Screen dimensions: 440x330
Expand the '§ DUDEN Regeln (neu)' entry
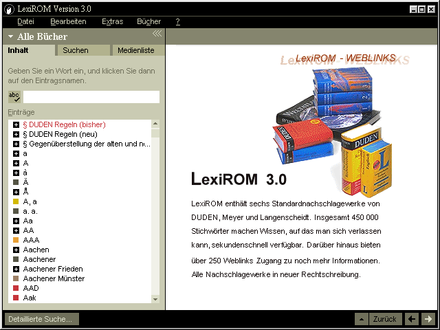[x=16, y=135]
